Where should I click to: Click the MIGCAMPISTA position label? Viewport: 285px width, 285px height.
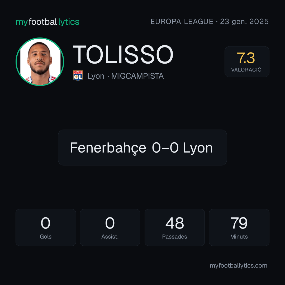(137, 76)
